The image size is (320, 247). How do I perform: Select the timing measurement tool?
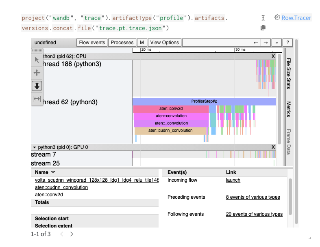(x=37, y=99)
